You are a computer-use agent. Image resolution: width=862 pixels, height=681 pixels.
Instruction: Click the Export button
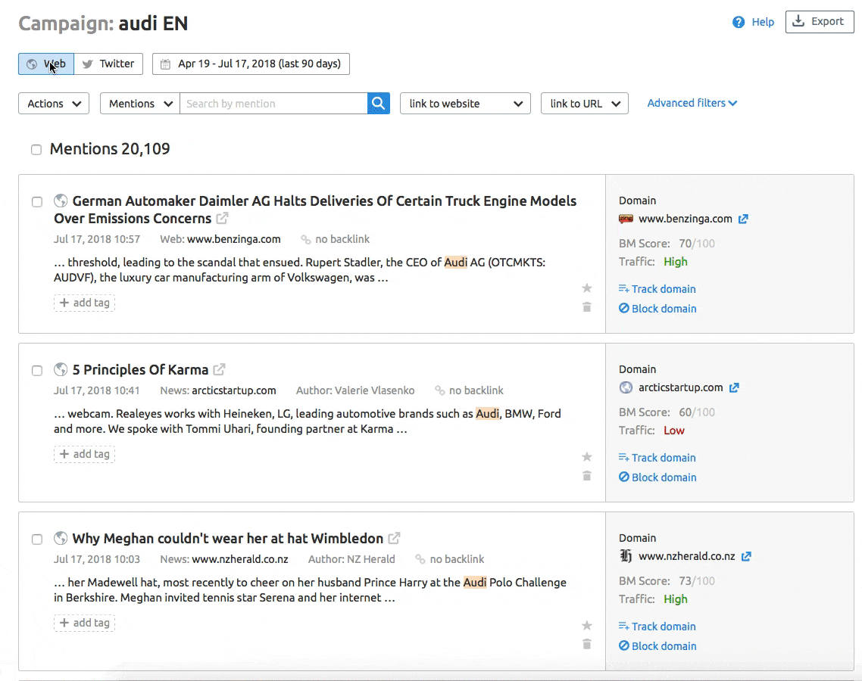[x=819, y=22]
